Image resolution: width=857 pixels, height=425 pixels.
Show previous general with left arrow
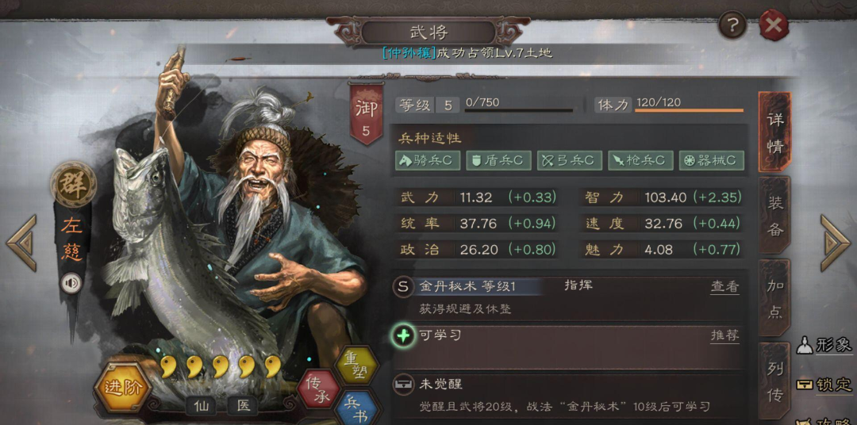tap(22, 243)
